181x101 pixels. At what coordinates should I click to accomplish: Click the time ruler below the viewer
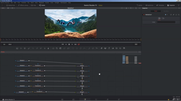click(70, 40)
